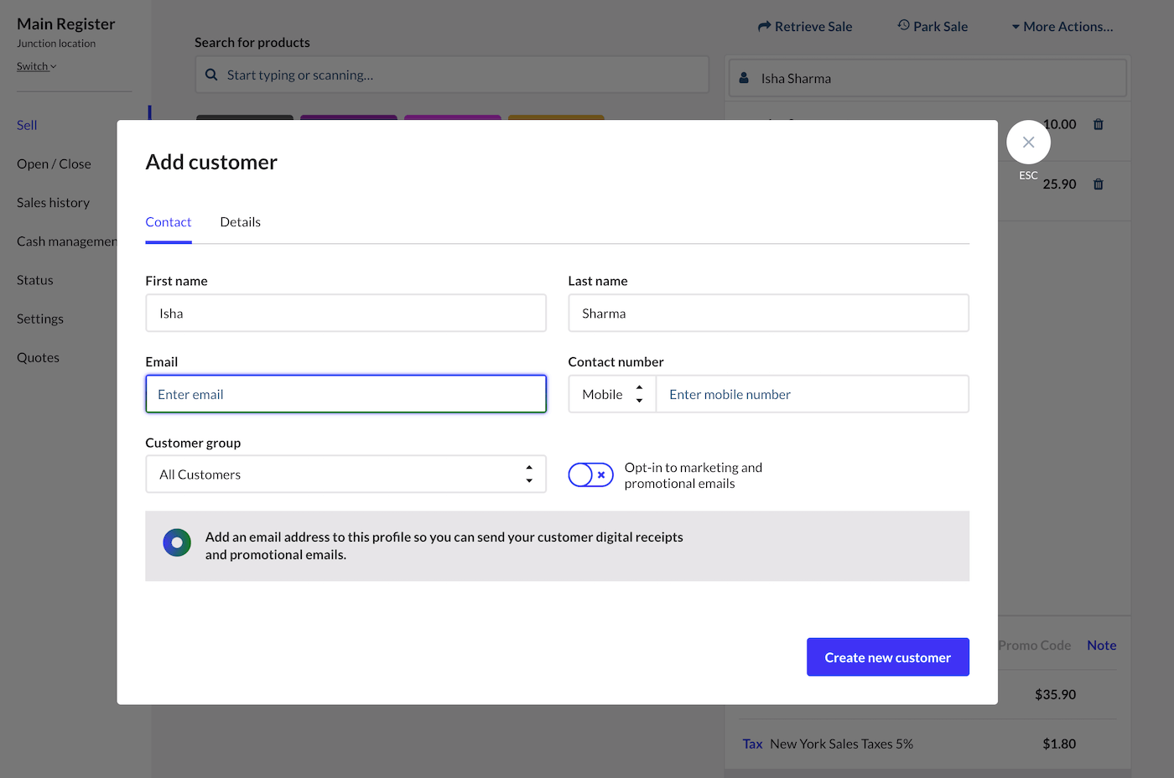Close the Add customer dialog with X
This screenshot has height=778, width=1174.
1028,143
